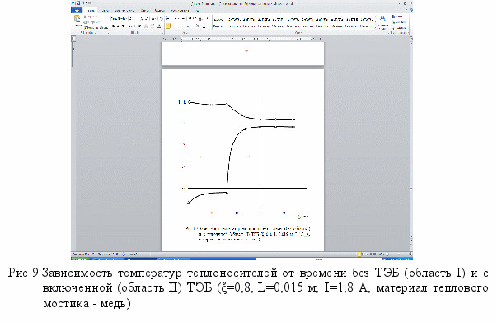
Task: Open the Windows Start button
Action: [x=81, y=259]
